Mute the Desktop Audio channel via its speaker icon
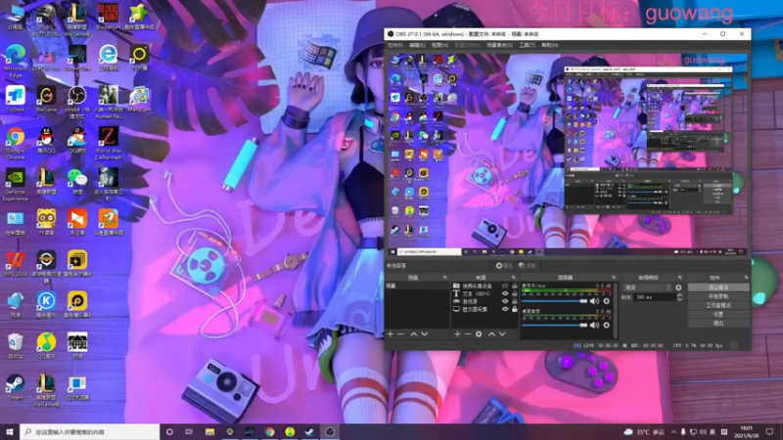 pyautogui.click(x=594, y=326)
